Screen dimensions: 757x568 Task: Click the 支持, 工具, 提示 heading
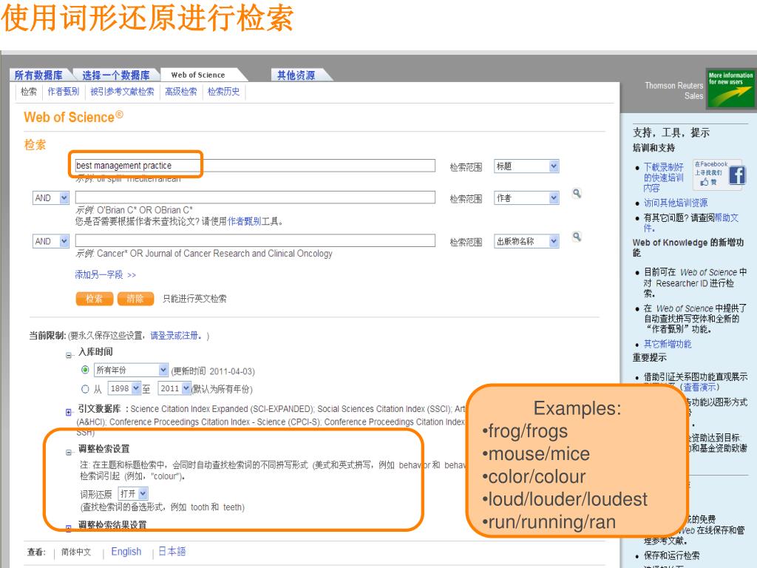pyautogui.click(x=671, y=132)
